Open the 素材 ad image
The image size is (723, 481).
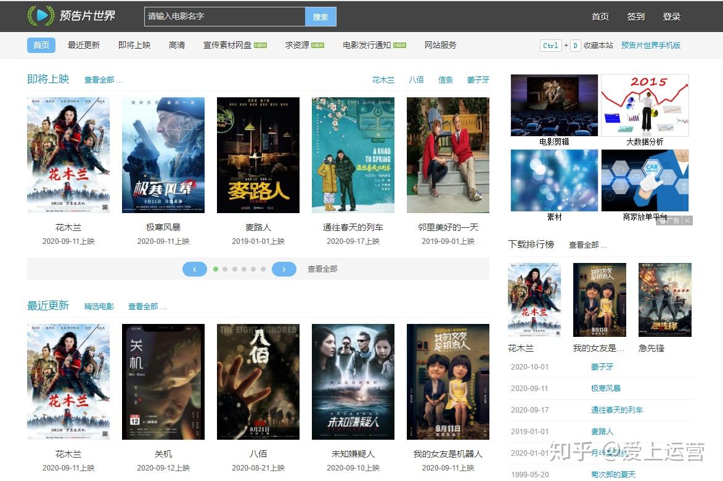pyautogui.click(x=554, y=180)
